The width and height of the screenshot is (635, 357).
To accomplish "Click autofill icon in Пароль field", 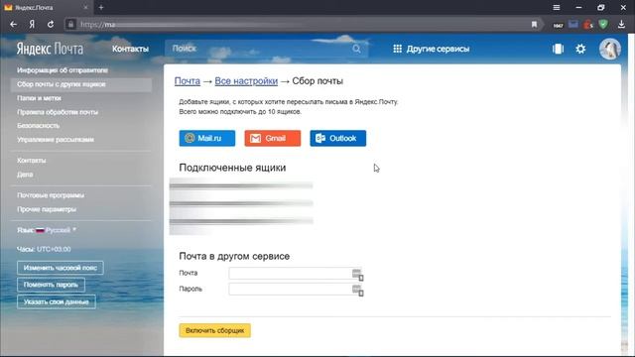I will tap(357, 291).
